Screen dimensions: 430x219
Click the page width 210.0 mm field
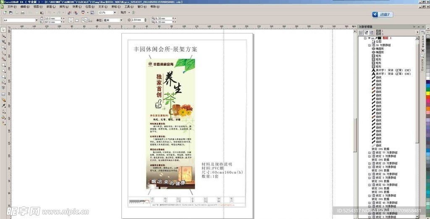click(x=52, y=18)
